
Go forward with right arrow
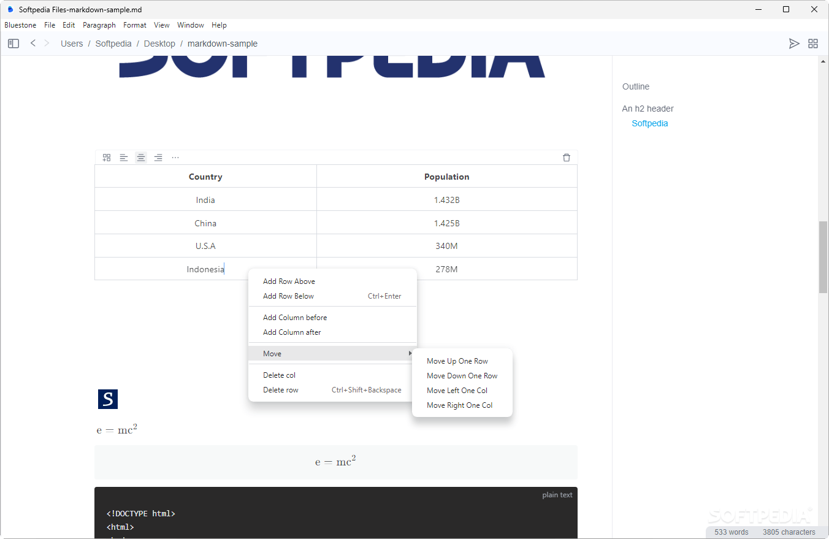click(x=47, y=43)
